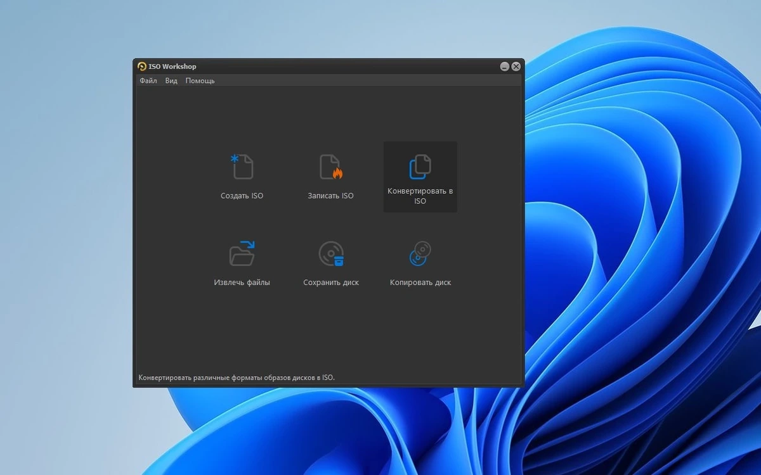Start the Копировать диск icon

420,253
